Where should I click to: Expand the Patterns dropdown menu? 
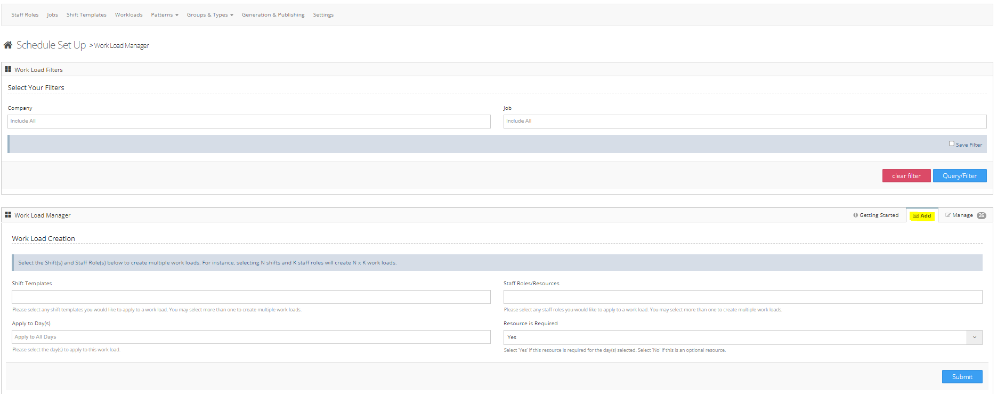pyautogui.click(x=164, y=15)
